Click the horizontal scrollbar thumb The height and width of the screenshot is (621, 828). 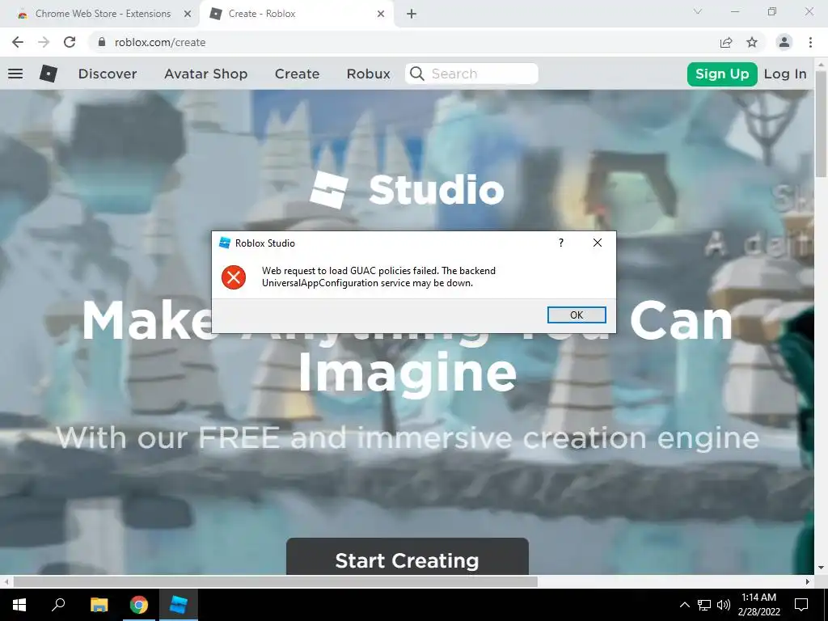click(x=275, y=581)
